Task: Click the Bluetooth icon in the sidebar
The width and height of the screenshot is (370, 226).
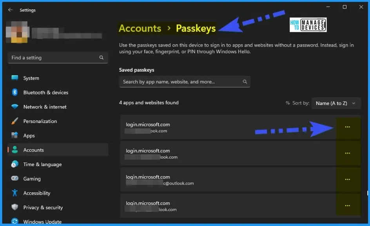Action: [x=15, y=92]
